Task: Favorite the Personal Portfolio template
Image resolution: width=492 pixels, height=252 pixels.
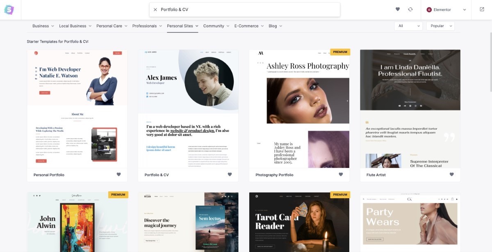Action: pos(118,174)
